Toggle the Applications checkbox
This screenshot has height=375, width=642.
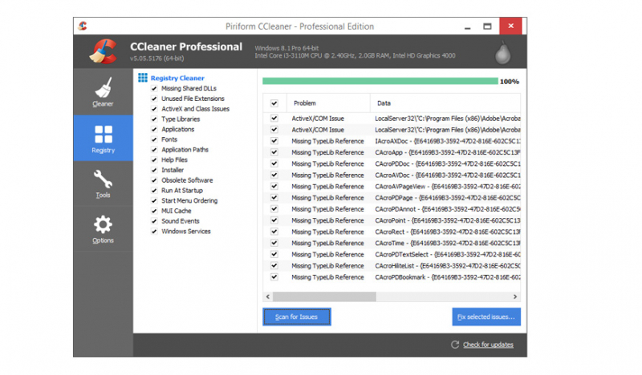point(154,129)
